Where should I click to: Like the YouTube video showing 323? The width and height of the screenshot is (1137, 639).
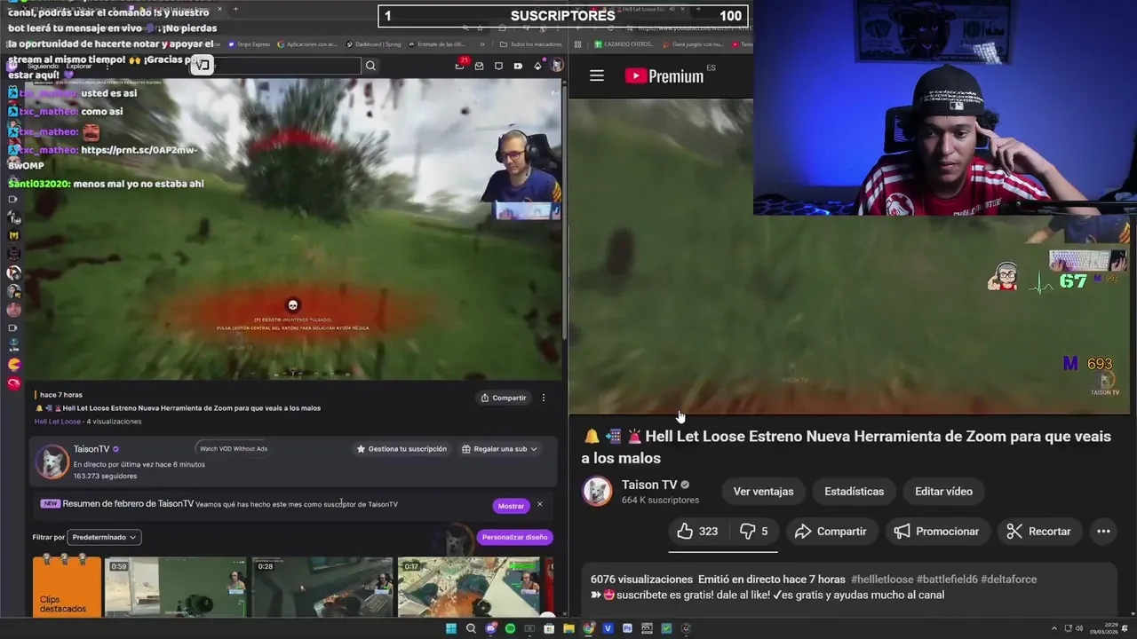(697, 532)
